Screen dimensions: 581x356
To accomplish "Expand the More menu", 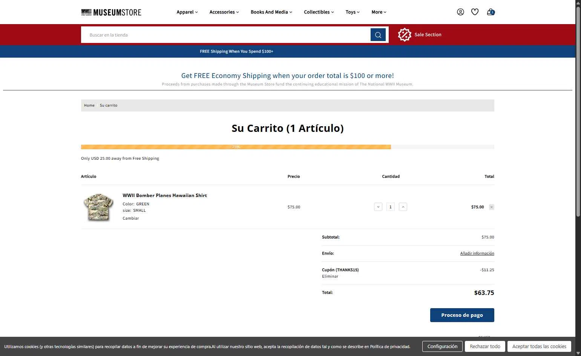I will point(379,12).
